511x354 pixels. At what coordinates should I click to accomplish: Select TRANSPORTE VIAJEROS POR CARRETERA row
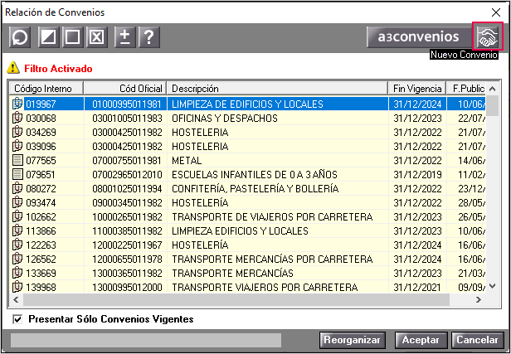[x=248, y=287]
